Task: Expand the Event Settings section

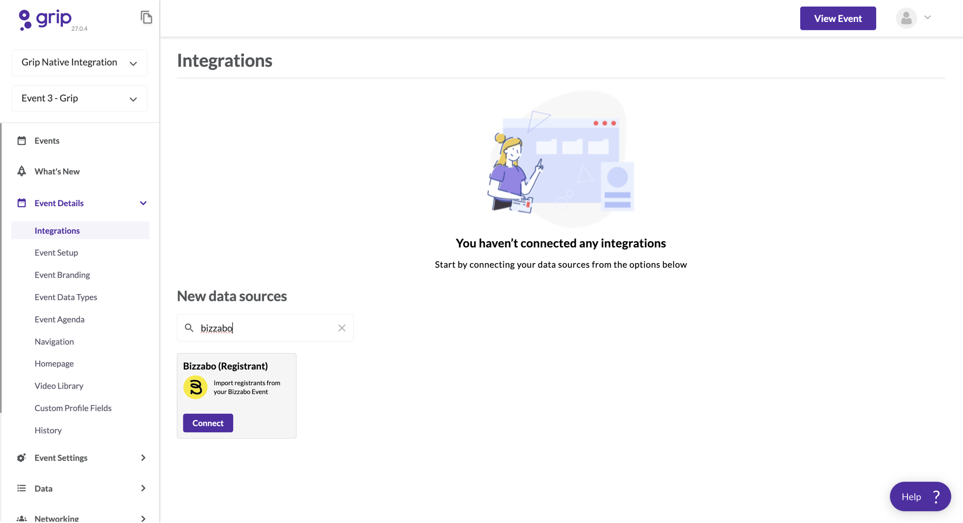Action: click(143, 458)
